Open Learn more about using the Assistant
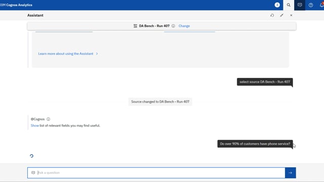This screenshot has width=324, height=182. 66,54
